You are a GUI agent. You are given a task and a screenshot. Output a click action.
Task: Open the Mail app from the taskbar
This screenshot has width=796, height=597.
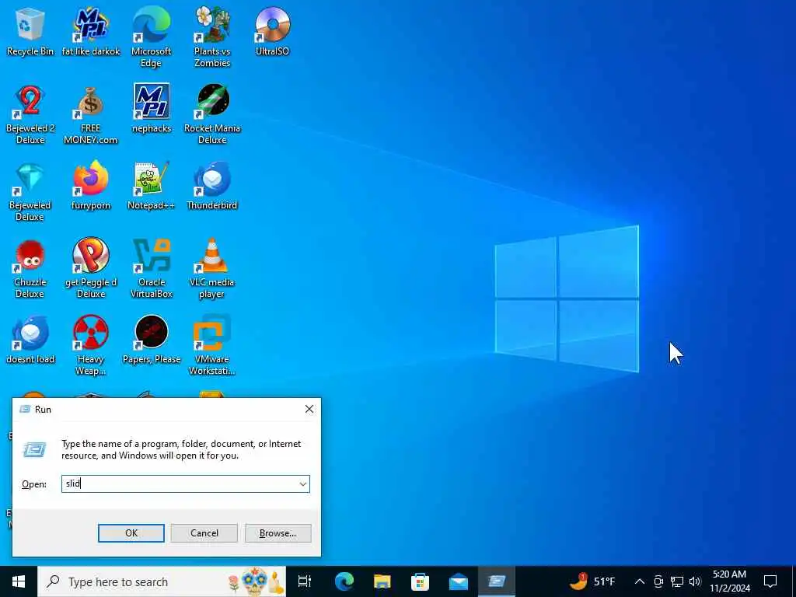[459, 581]
